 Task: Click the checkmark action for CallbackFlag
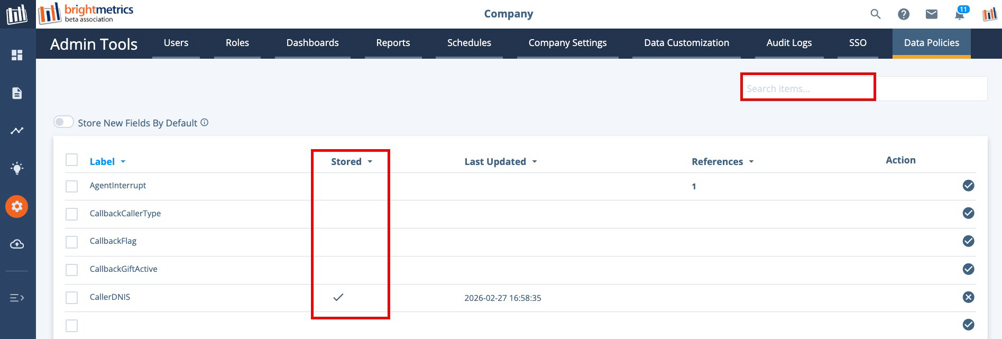coord(968,241)
